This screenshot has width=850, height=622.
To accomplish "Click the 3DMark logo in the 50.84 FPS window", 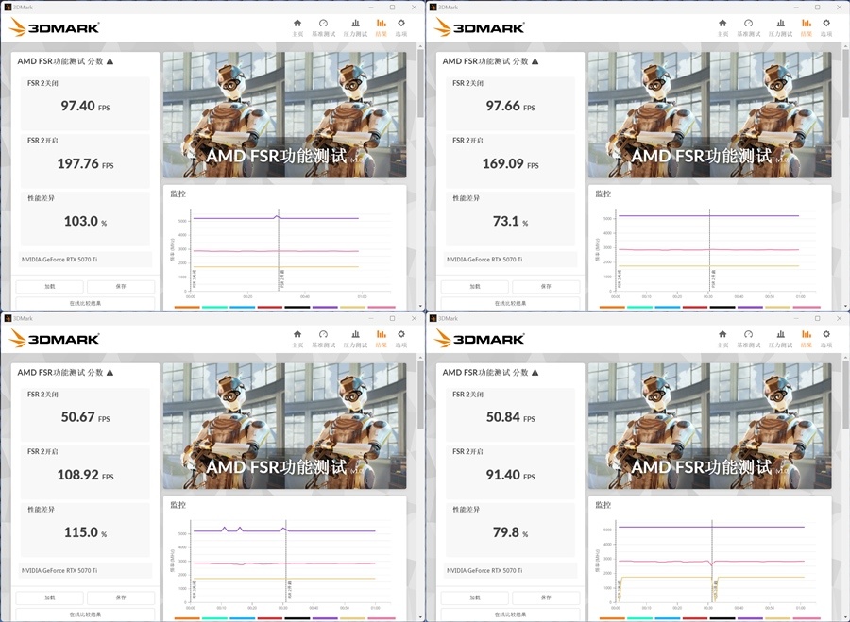I will [x=479, y=339].
